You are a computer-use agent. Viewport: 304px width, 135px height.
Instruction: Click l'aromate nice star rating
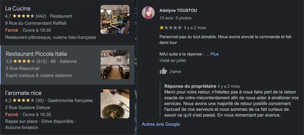tap(23, 101)
